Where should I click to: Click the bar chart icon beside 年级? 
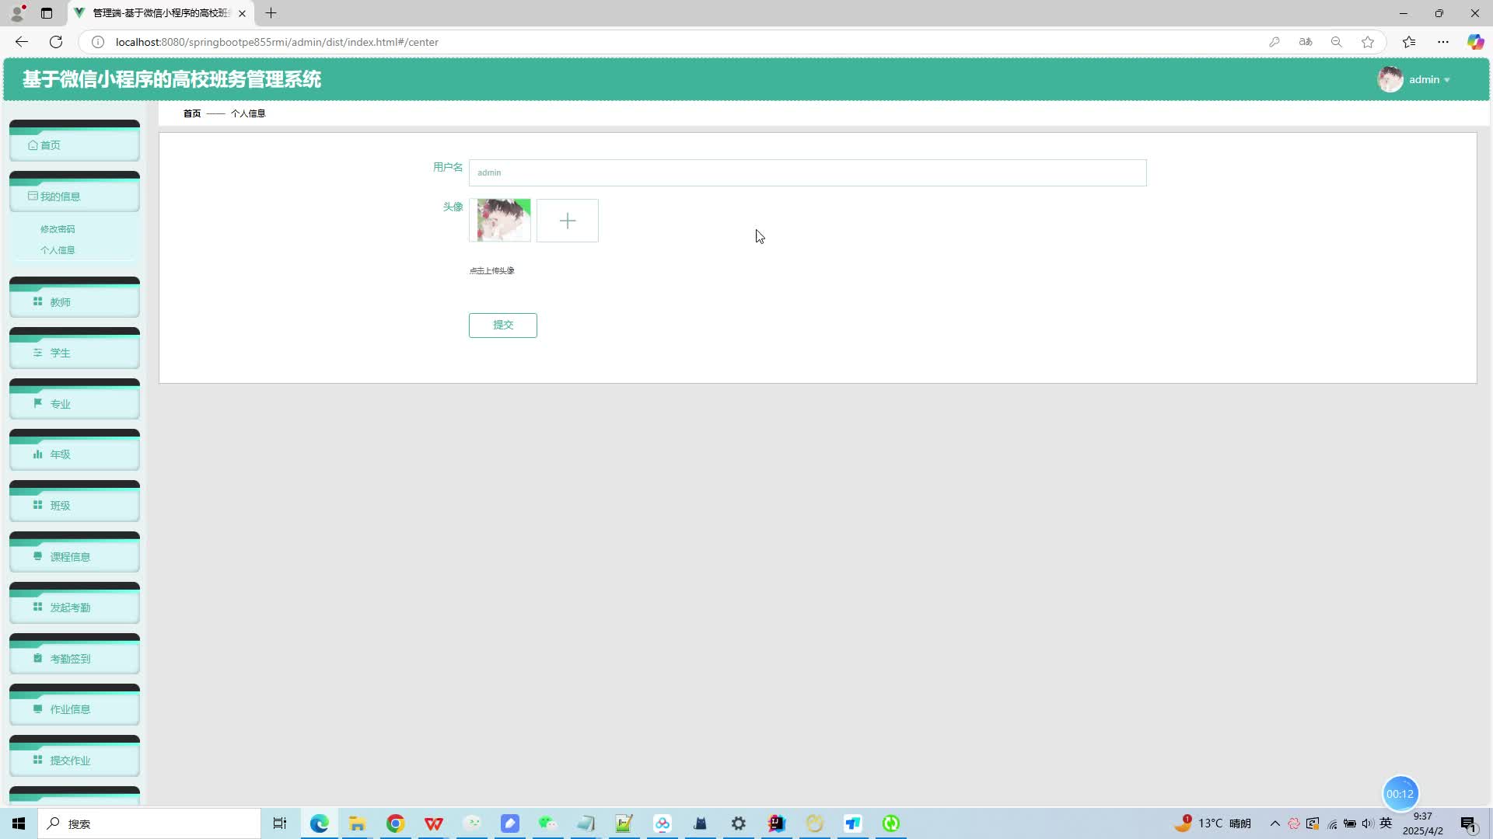(37, 454)
